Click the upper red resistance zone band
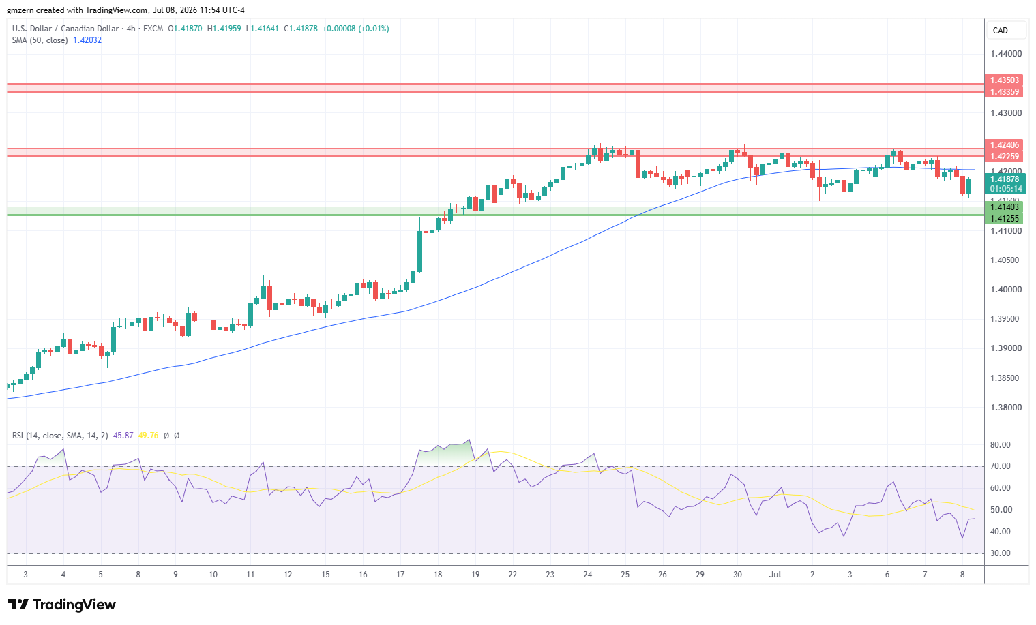Screen dimensions: 1036x625 [x=495, y=88]
